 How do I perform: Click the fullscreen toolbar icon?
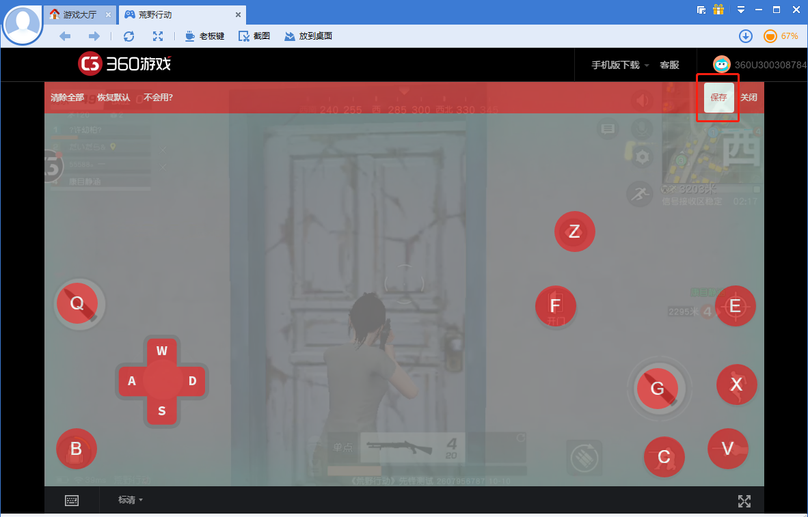pyautogui.click(x=158, y=36)
